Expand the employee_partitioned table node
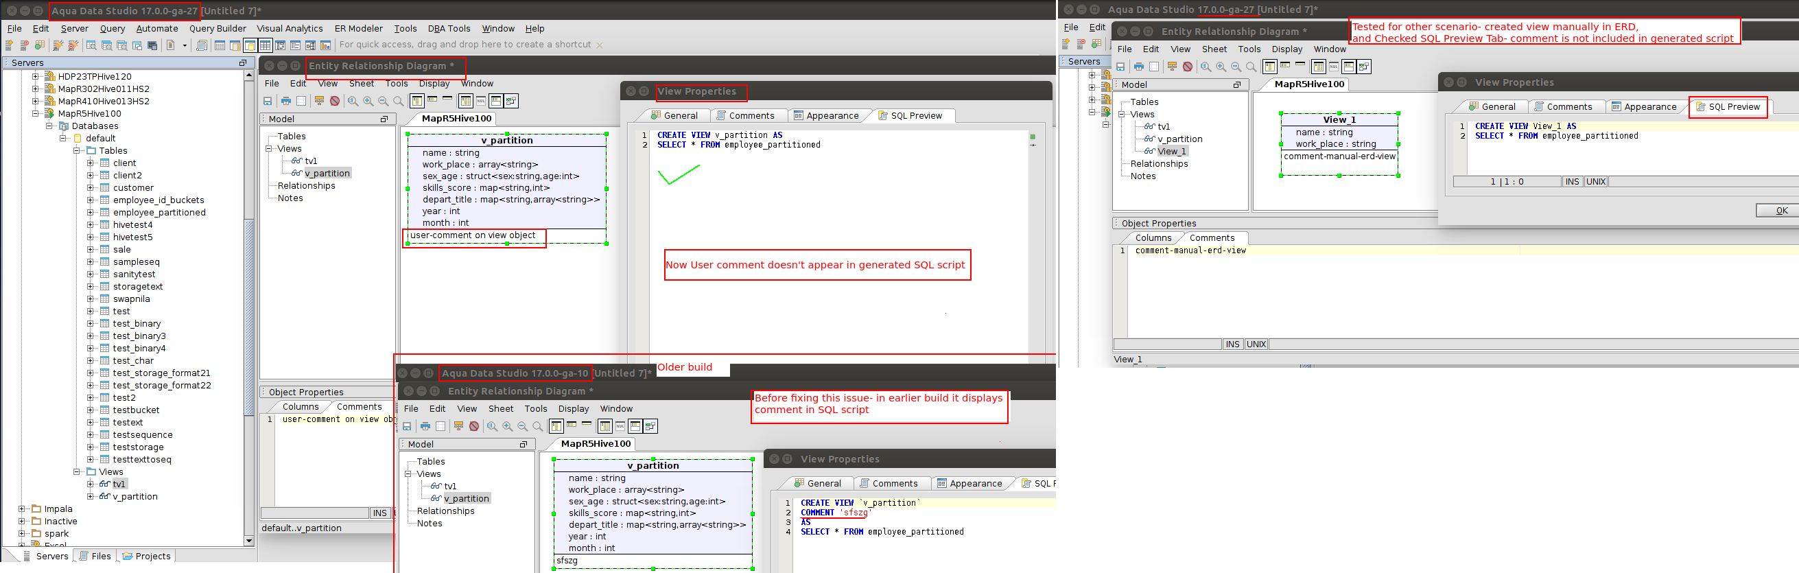The width and height of the screenshot is (1799, 573). [90, 213]
